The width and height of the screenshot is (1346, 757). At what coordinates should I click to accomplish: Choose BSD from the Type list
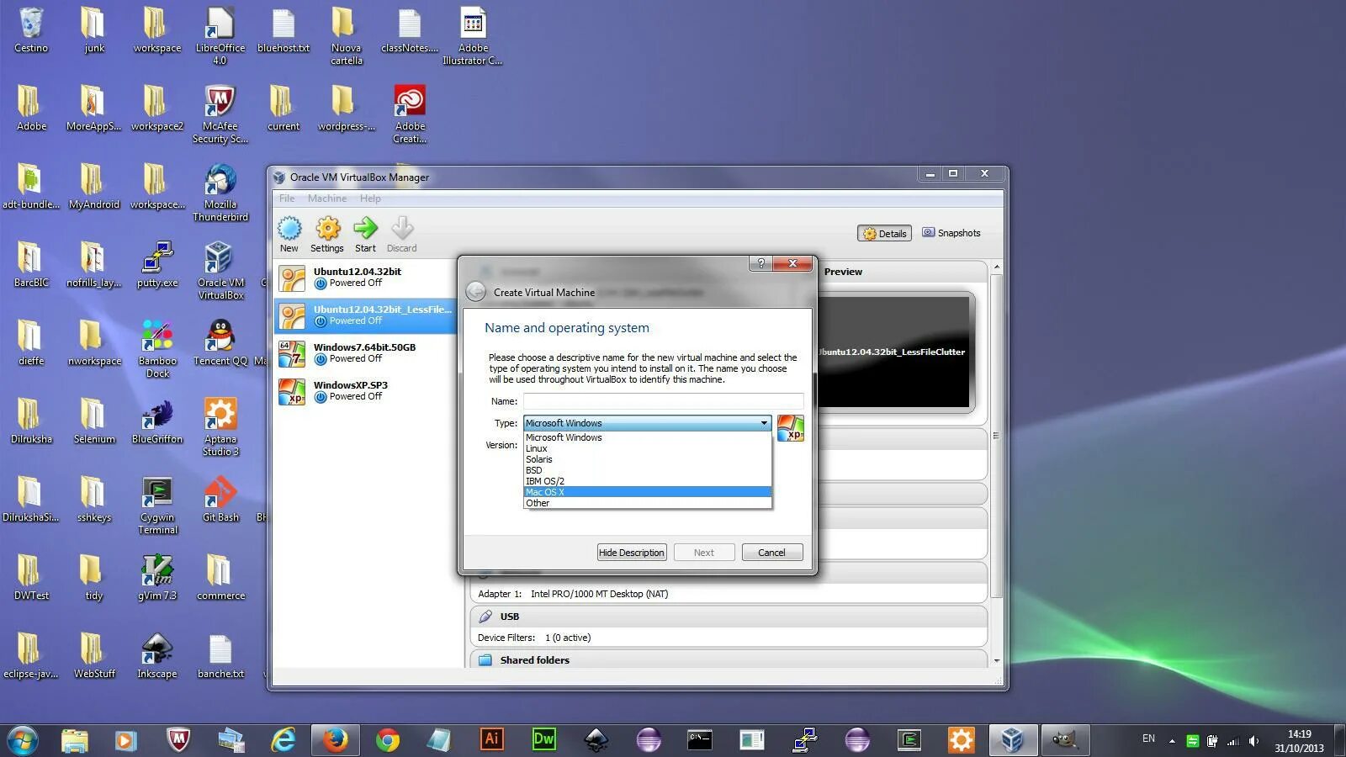tap(647, 470)
